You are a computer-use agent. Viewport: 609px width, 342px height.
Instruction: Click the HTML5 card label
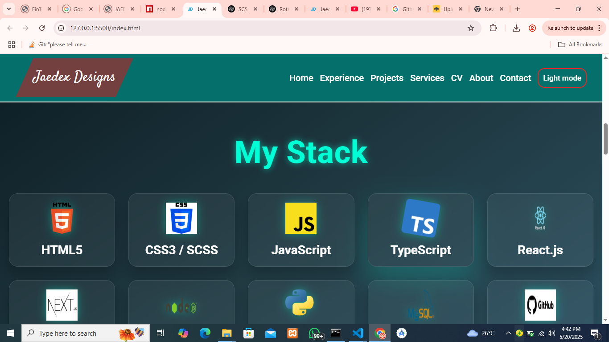click(x=62, y=250)
